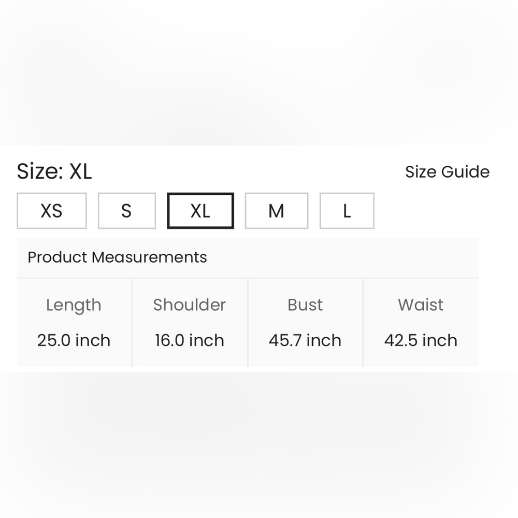
Task: Click the Shoulder column label
Action: [x=190, y=305]
